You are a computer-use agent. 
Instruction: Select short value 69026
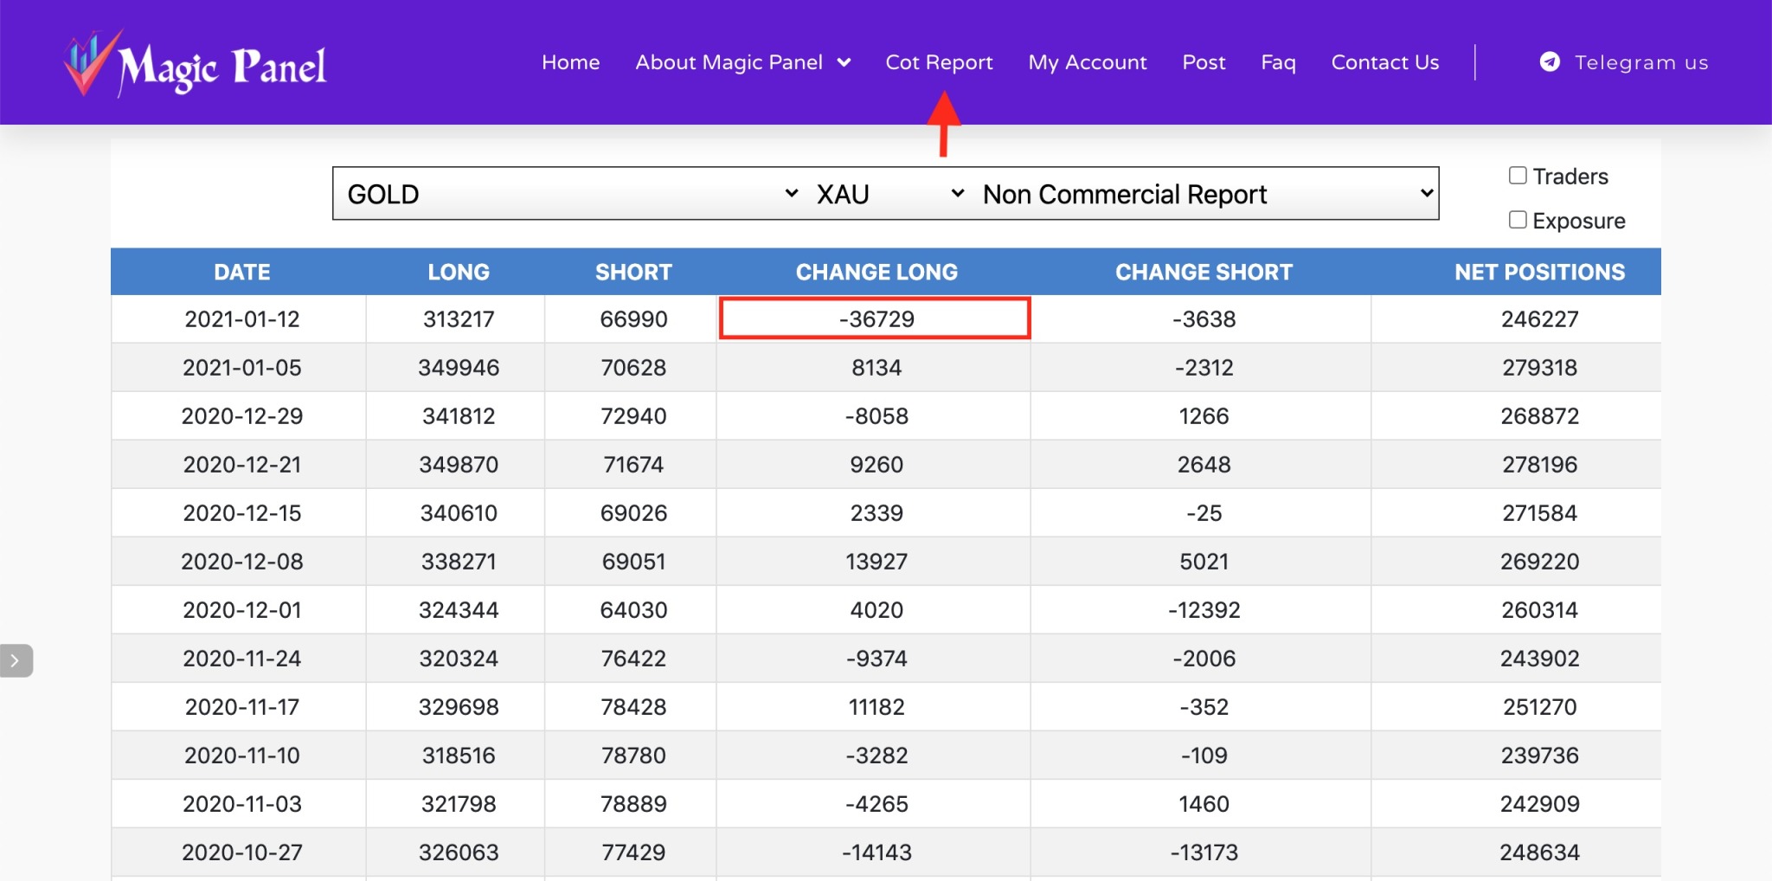pyautogui.click(x=633, y=513)
